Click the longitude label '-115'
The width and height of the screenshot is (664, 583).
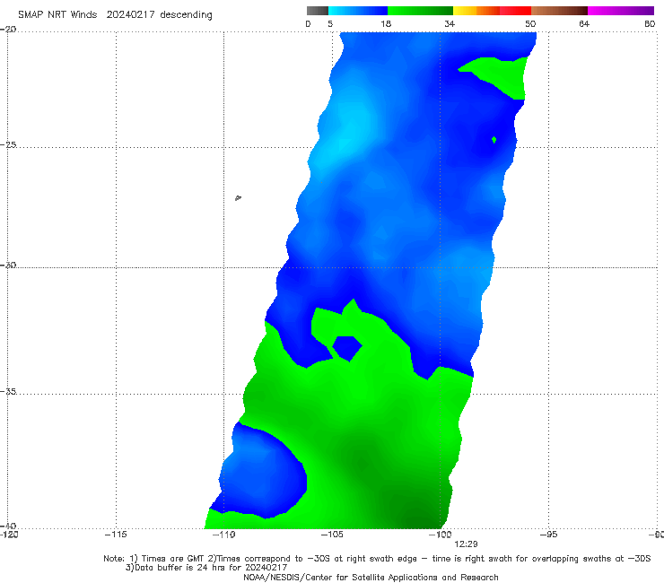[x=116, y=535]
